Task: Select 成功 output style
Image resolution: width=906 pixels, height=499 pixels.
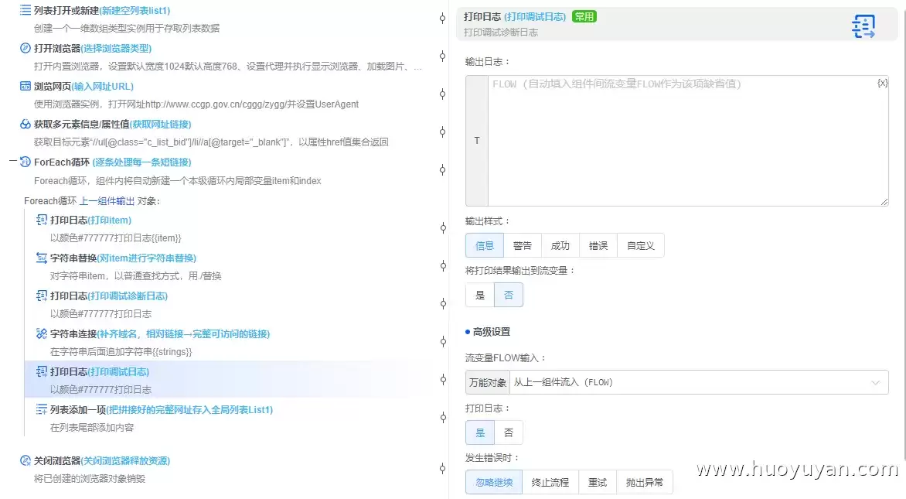Action: tap(560, 246)
